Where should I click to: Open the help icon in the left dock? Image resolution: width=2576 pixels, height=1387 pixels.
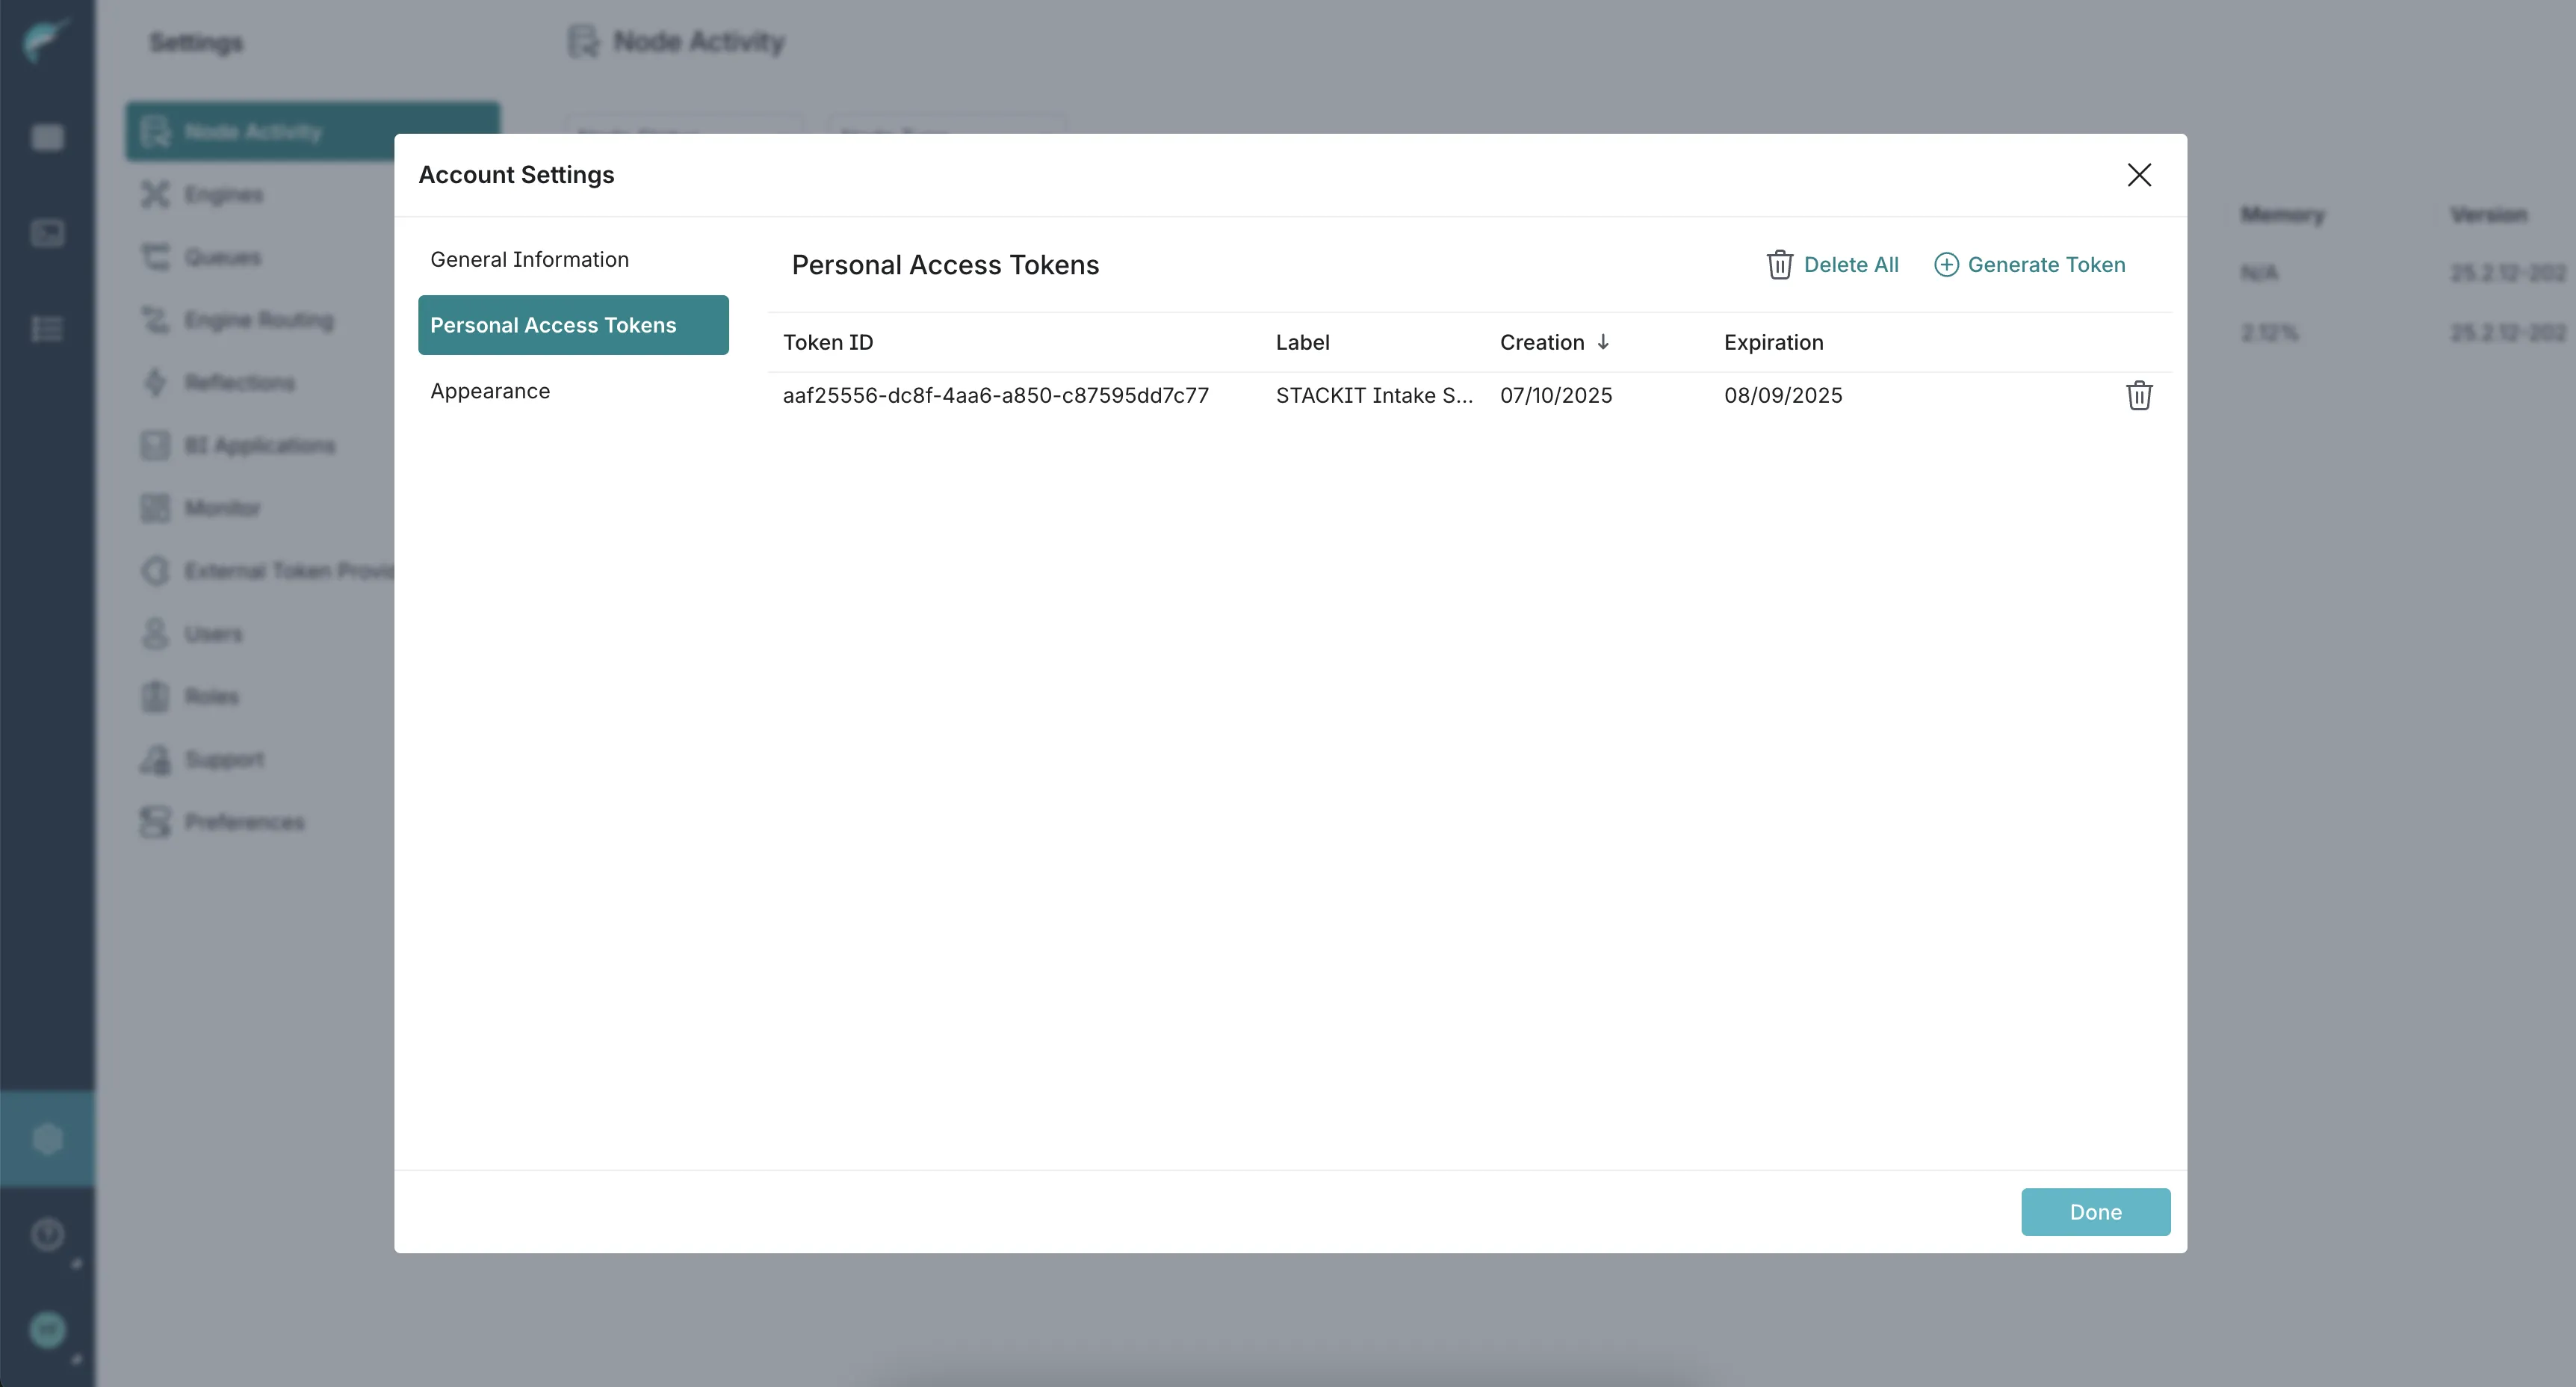(47, 1234)
